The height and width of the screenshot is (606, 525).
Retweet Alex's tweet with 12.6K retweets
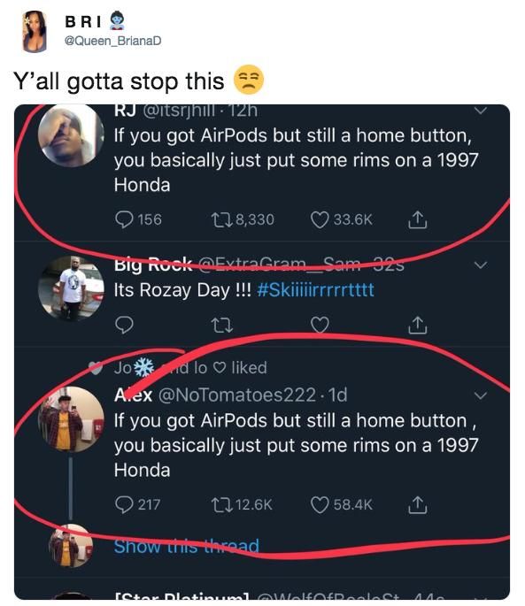[222, 505]
